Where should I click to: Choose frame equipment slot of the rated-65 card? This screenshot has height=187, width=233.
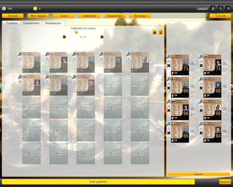193,137
